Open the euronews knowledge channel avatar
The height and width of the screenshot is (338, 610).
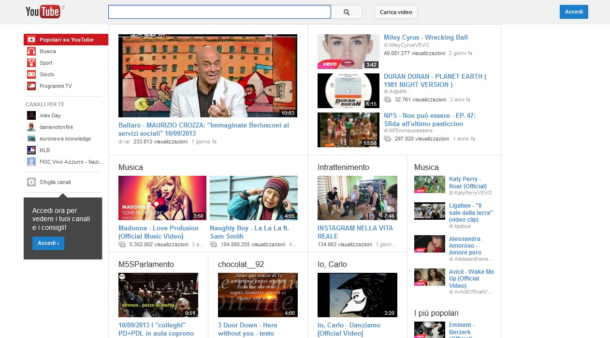(x=31, y=139)
